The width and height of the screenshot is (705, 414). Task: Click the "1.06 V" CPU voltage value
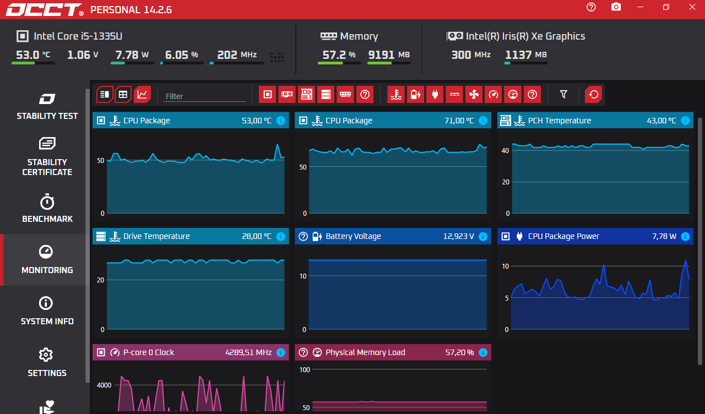click(x=83, y=55)
